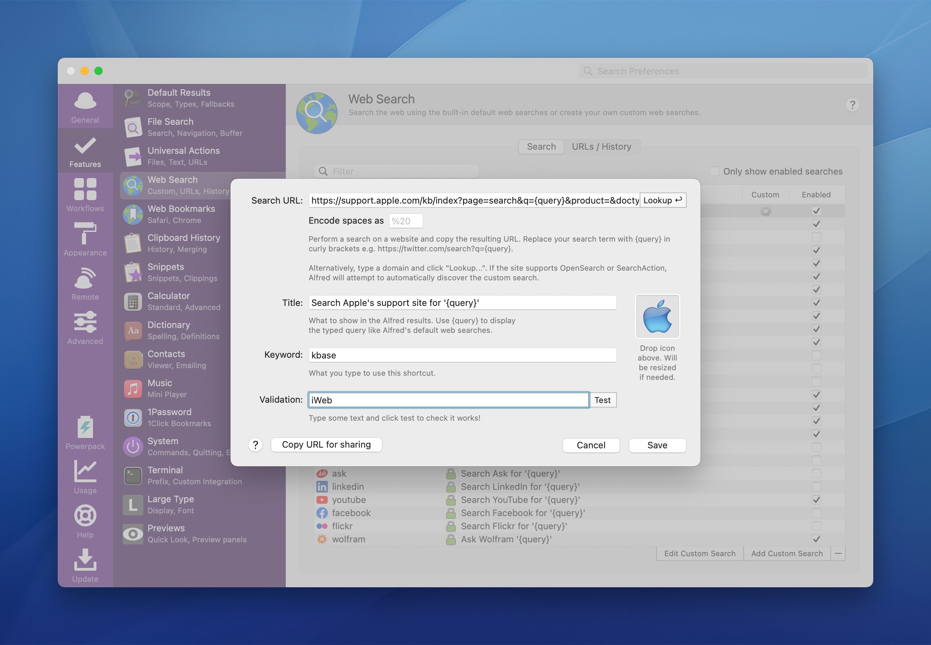
Task: Enable the facebook search checkbox
Action: click(x=816, y=513)
